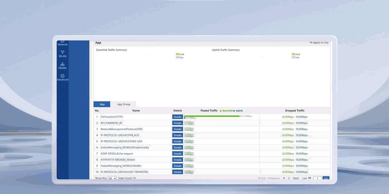This screenshot has height=194, width=389.
Task: Click the NetworkManagementProtocol/DNS app name
Action: pyautogui.click(x=122, y=129)
